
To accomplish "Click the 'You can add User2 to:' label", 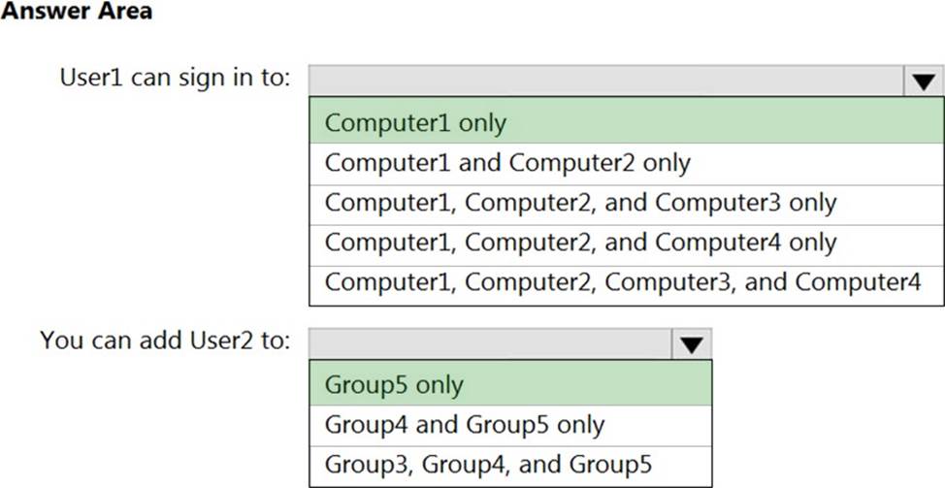I will pyautogui.click(x=165, y=341).
